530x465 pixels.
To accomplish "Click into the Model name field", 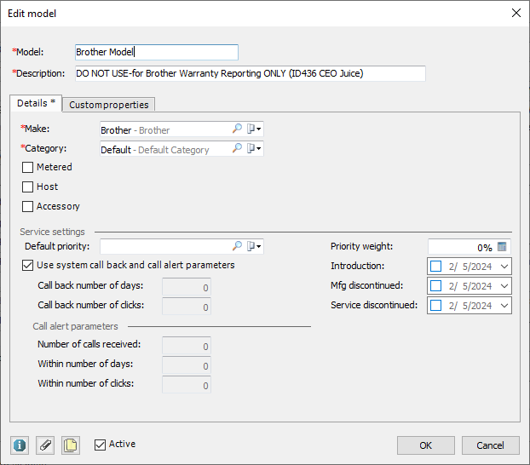I will 157,52.
